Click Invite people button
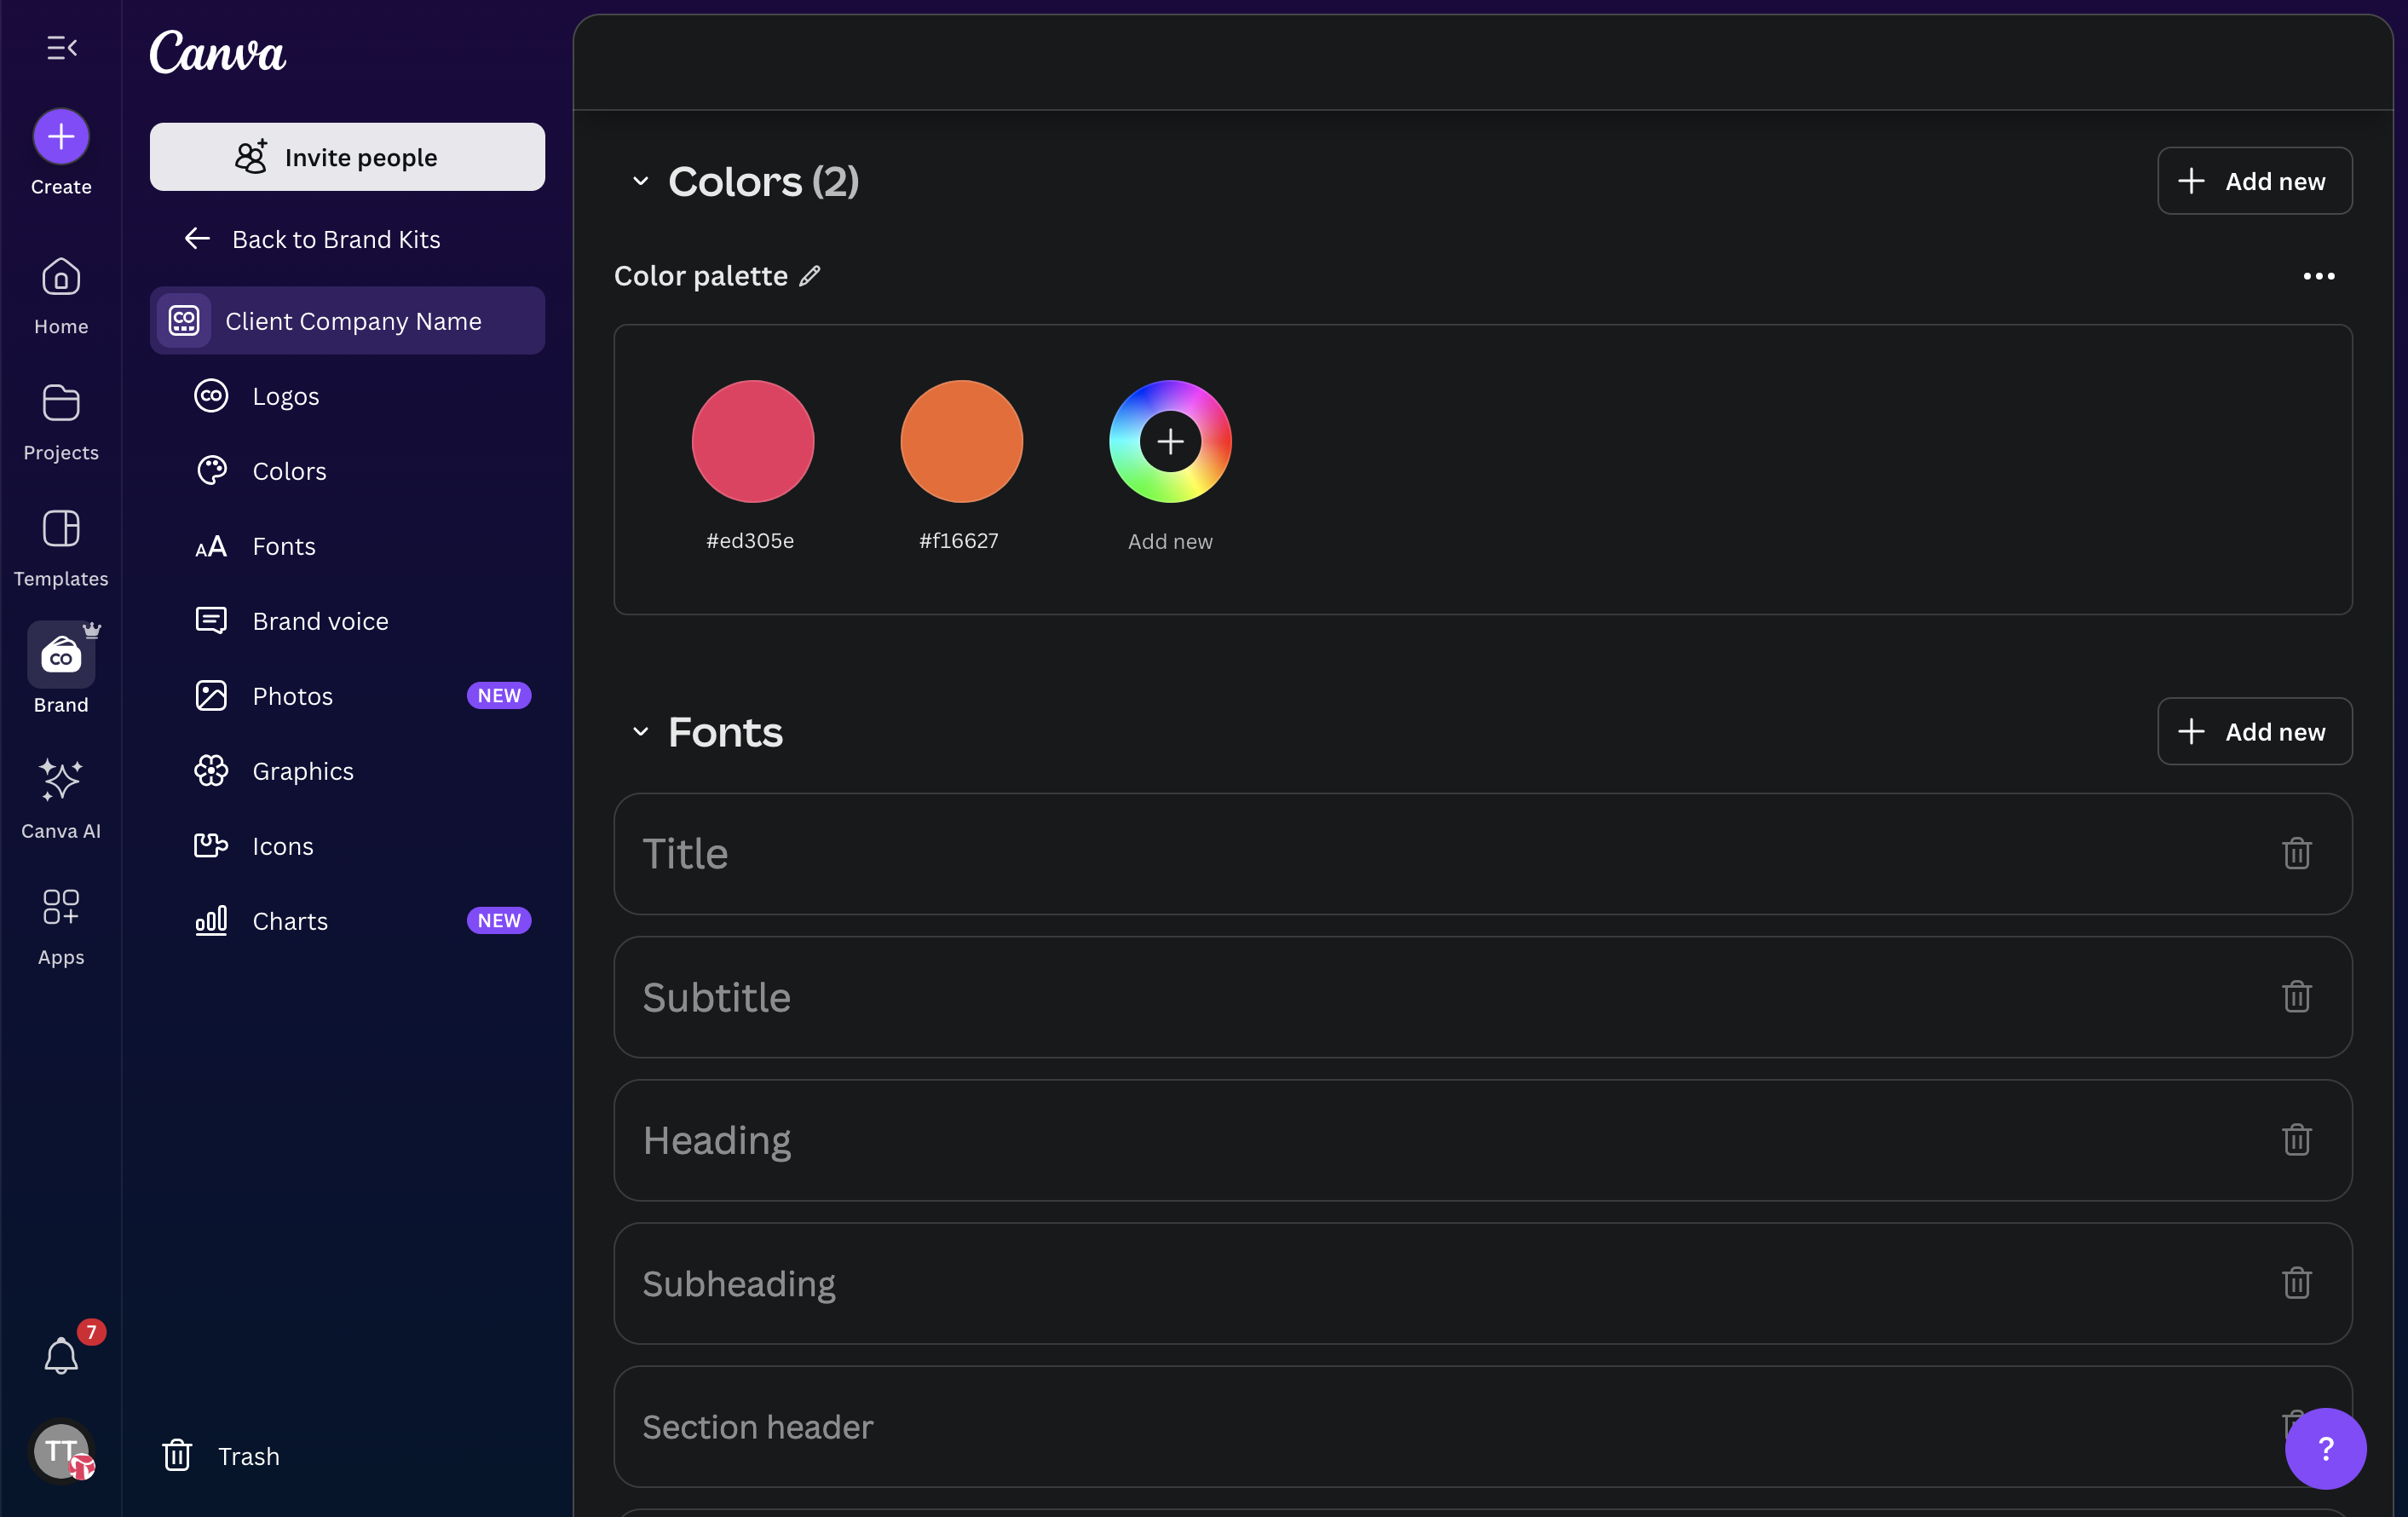 point(347,157)
